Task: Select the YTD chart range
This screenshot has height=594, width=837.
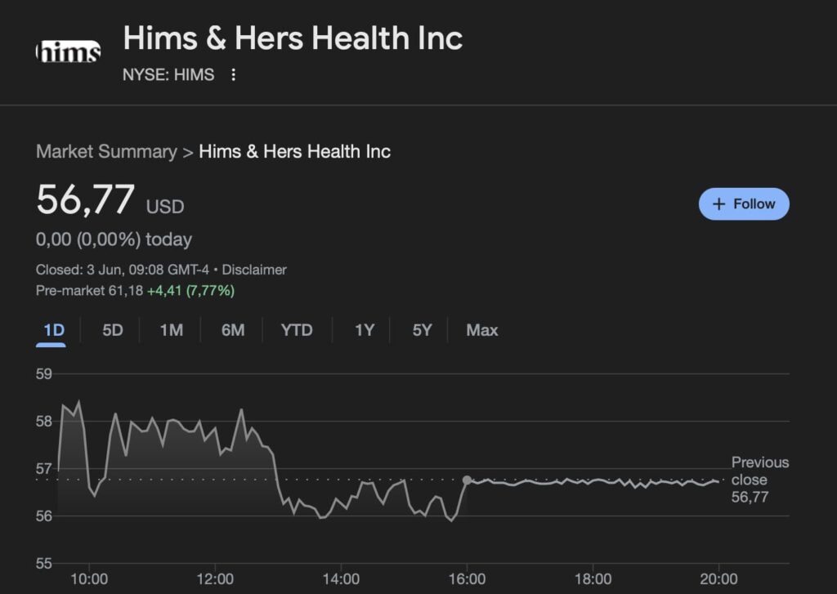Action: coord(297,330)
